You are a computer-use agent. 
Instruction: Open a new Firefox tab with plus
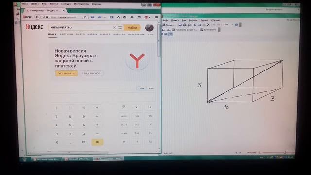(x=70, y=11)
